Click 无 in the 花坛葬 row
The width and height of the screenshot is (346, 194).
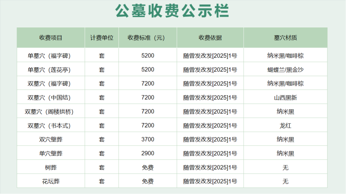(286, 181)
